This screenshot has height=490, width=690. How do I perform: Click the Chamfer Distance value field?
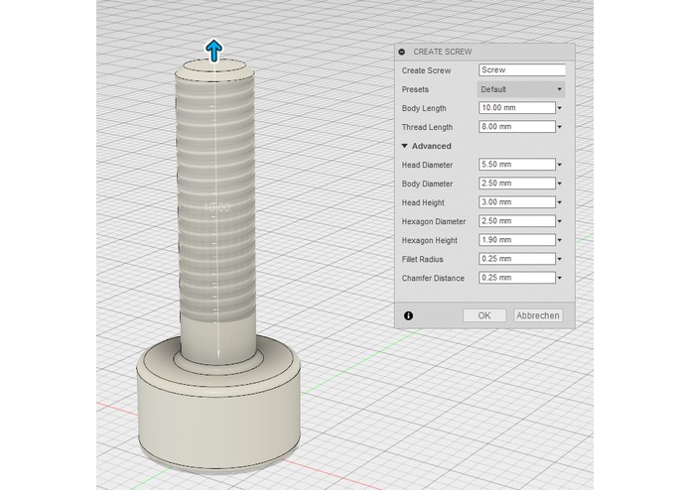pos(517,278)
